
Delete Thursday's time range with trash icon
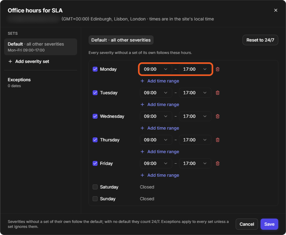click(218, 140)
